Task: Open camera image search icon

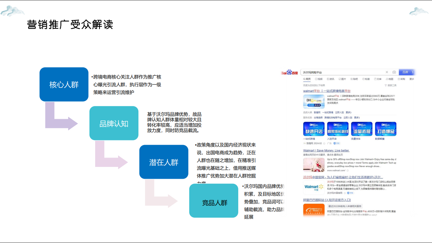Action: coord(394,72)
